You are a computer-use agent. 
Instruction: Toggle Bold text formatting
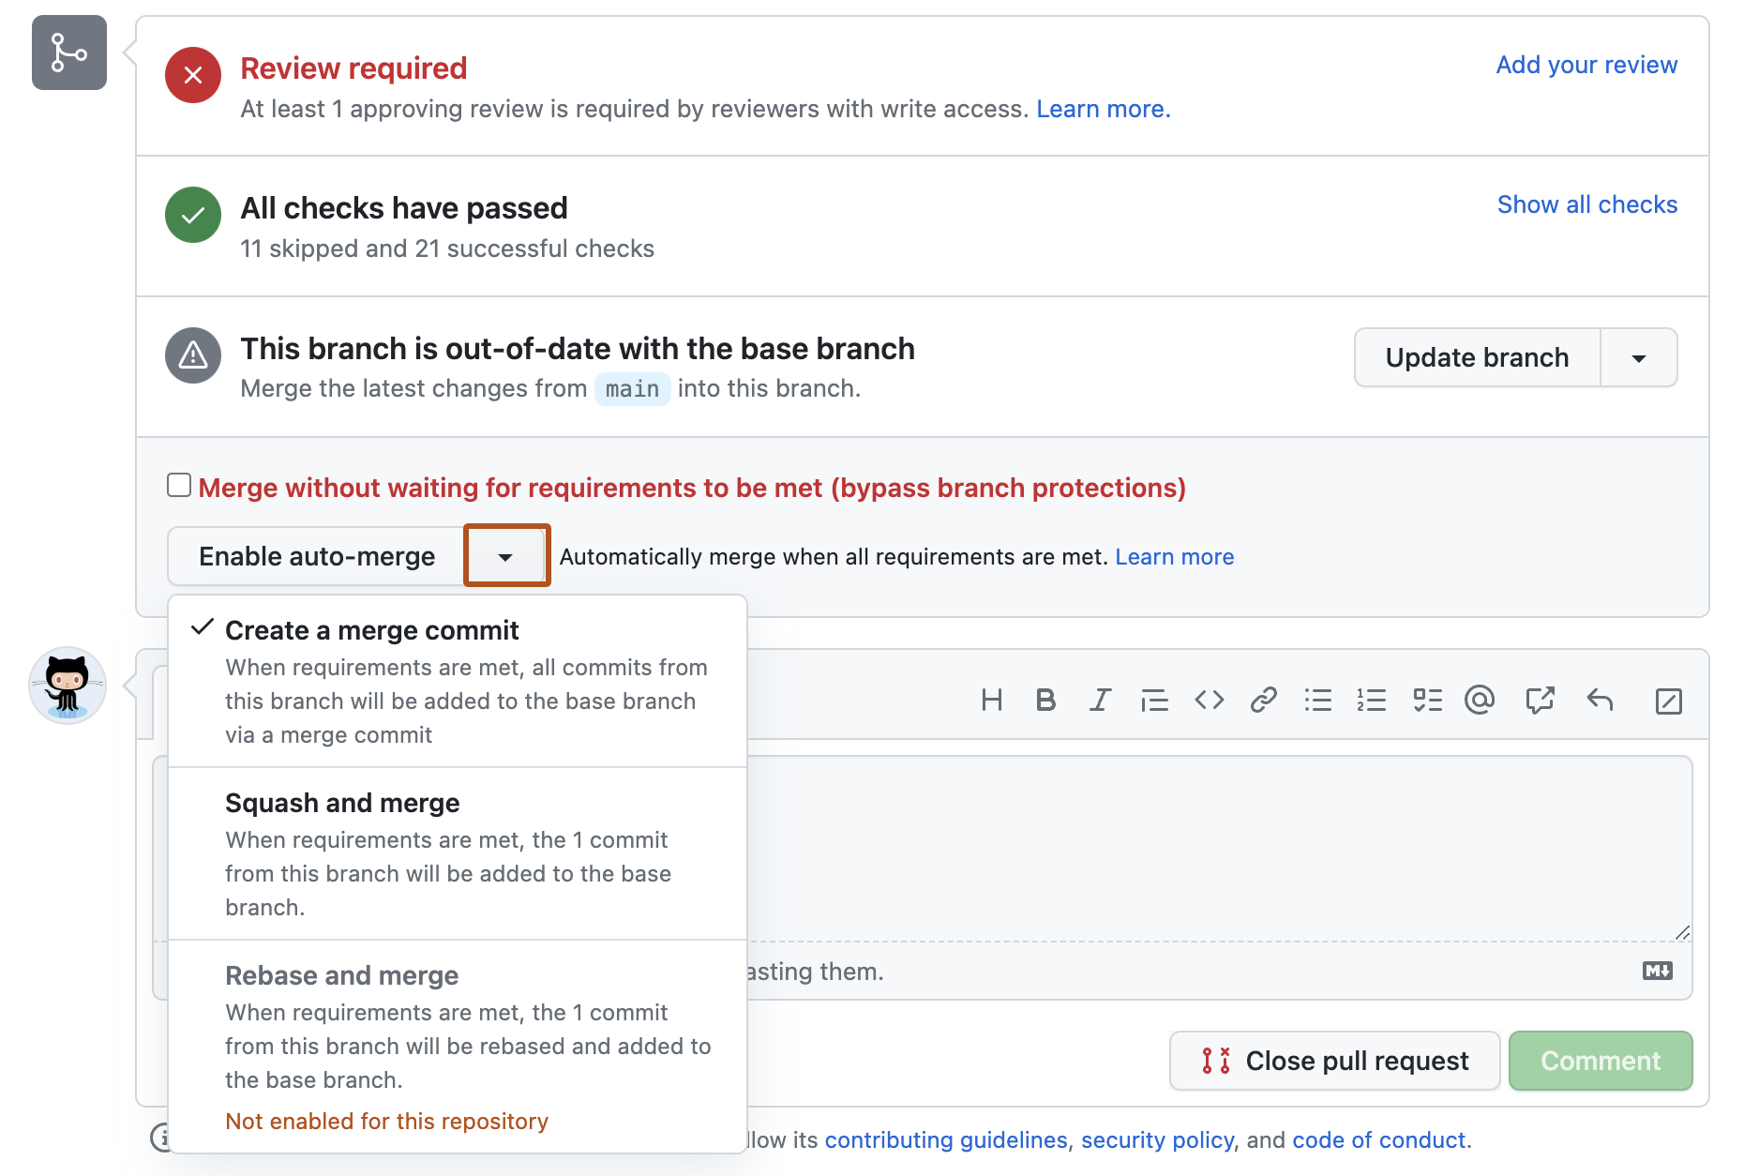point(1045,699)
